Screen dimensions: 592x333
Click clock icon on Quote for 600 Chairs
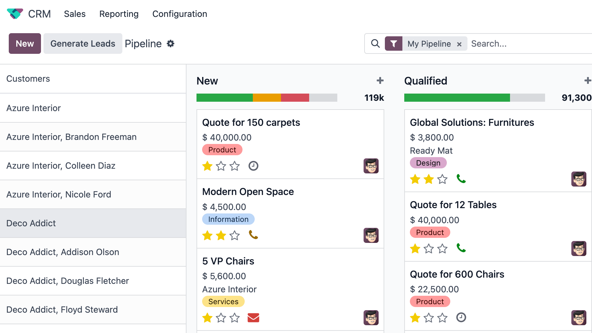pyautogui.click(x=461, y=318)
